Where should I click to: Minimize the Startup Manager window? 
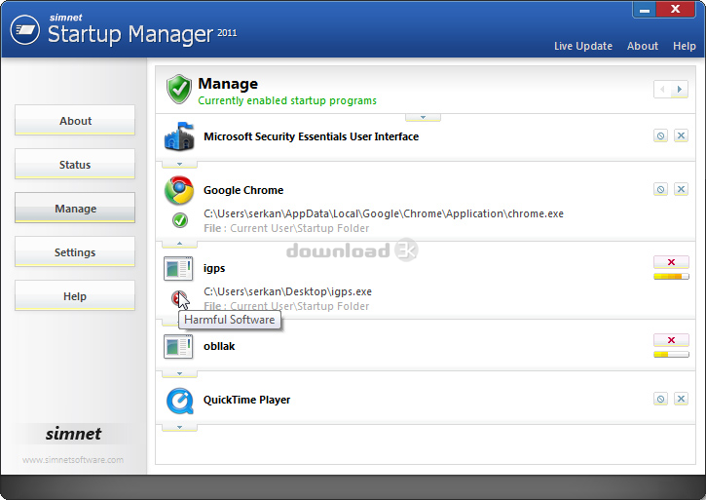(645, 10)
